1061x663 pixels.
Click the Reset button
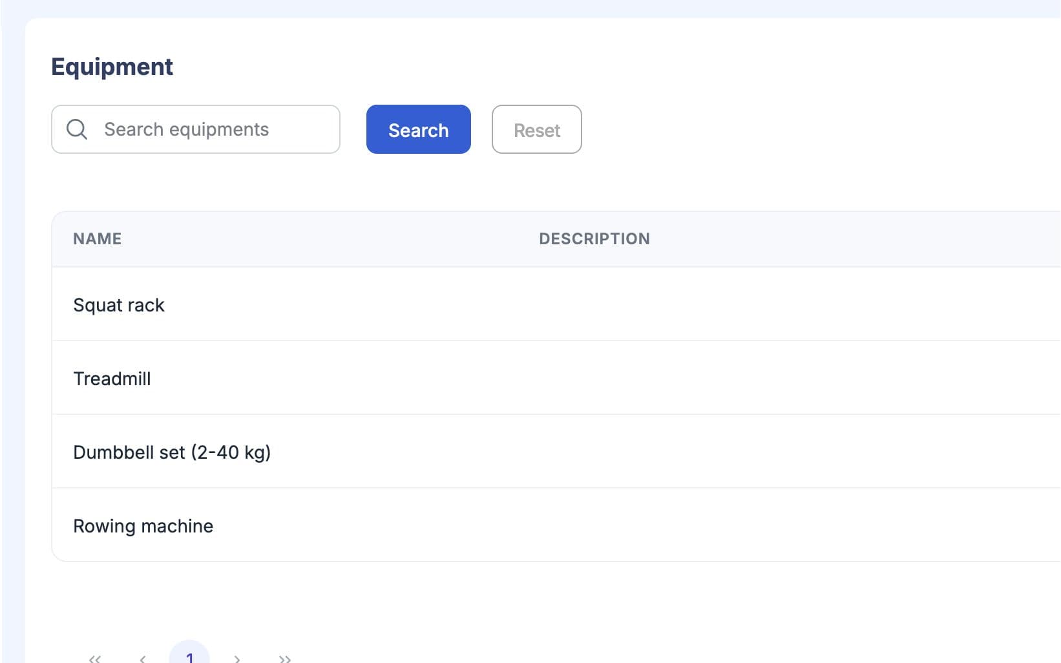coord(537,129)
